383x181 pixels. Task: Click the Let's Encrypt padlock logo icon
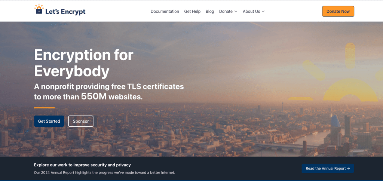39,9
